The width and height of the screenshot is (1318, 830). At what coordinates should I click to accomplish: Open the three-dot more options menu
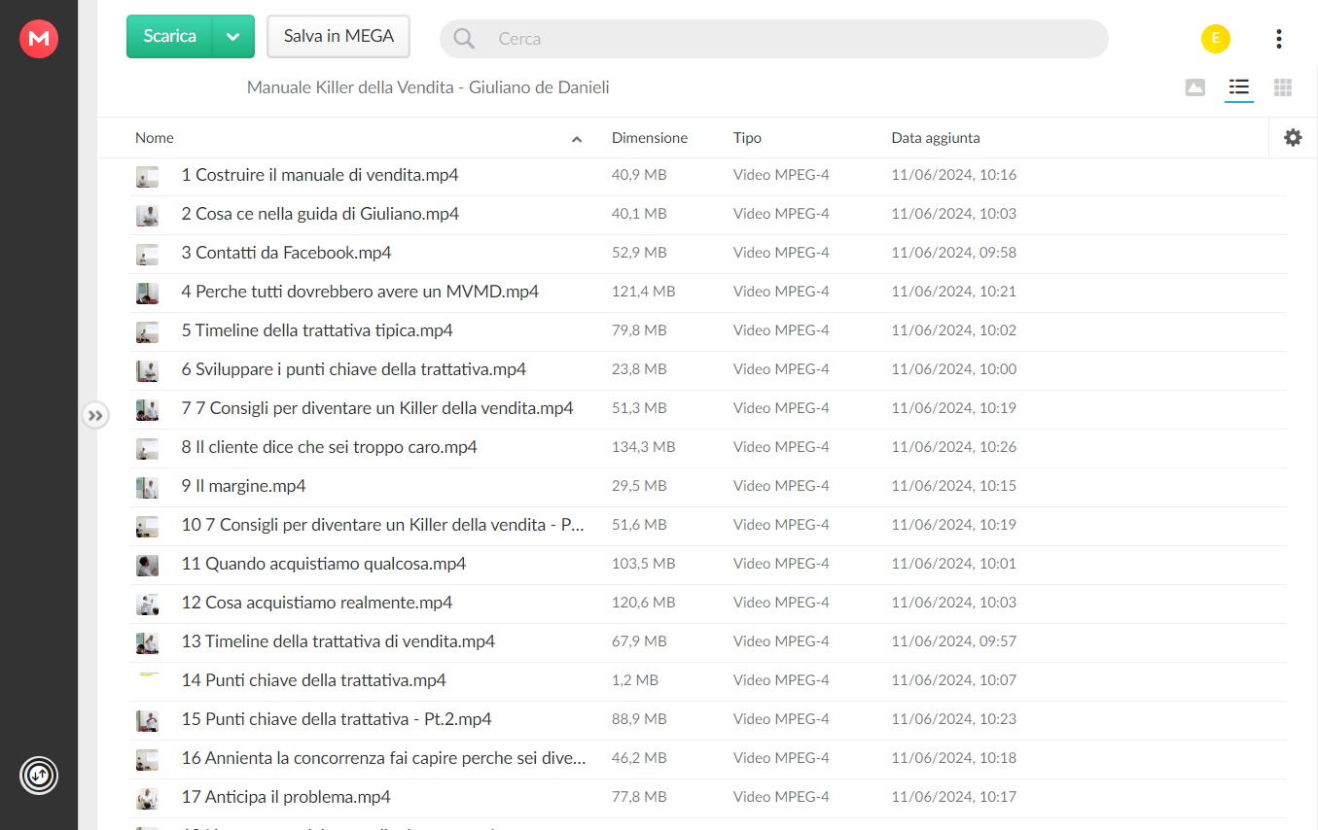(x=1278, y=39)
